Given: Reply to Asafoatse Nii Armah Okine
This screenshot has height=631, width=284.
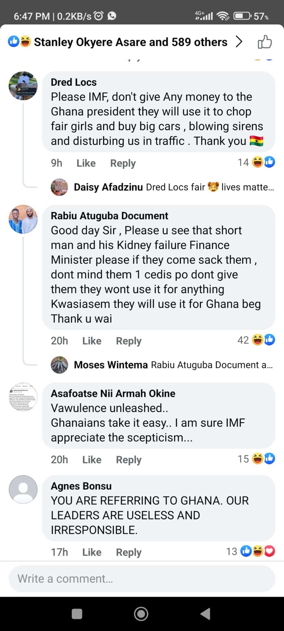Looking at the screenshot, I should click(129, 460).
